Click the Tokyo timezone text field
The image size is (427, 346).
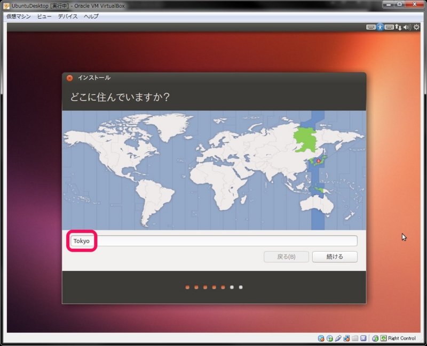click(x=214, y=241)
